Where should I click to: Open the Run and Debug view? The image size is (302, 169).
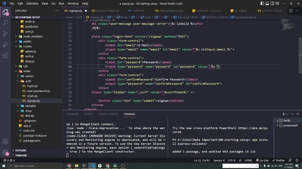click(x=5, y=45)
